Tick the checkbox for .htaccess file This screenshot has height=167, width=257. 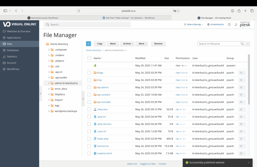click(x=89, y=109)
